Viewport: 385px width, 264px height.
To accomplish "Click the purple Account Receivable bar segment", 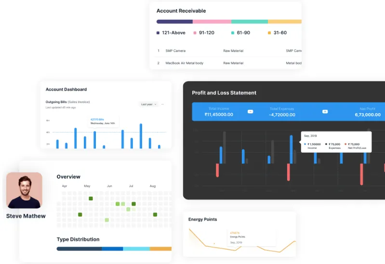I will click(x=174, y=22).
